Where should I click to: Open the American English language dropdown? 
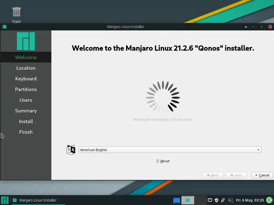point(170,150)
